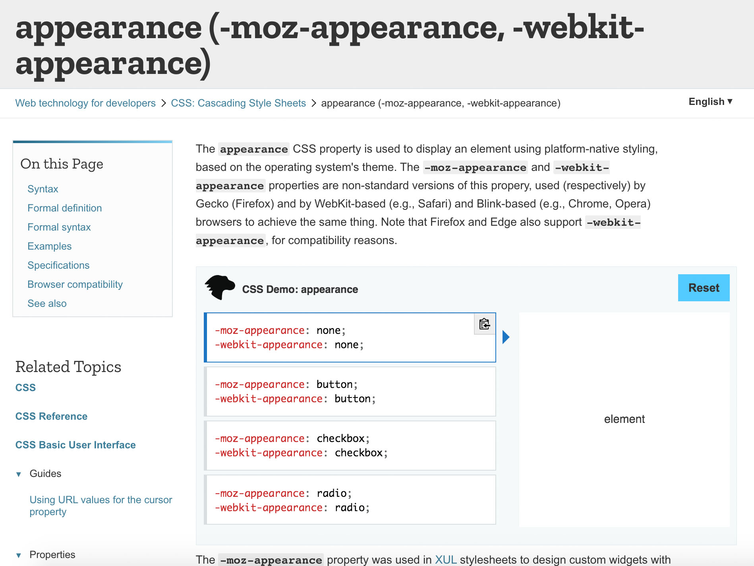This screenshot has height=566, width=754.
Task: Collapse the Guides section triangle
Action: (x=19, y=474)
